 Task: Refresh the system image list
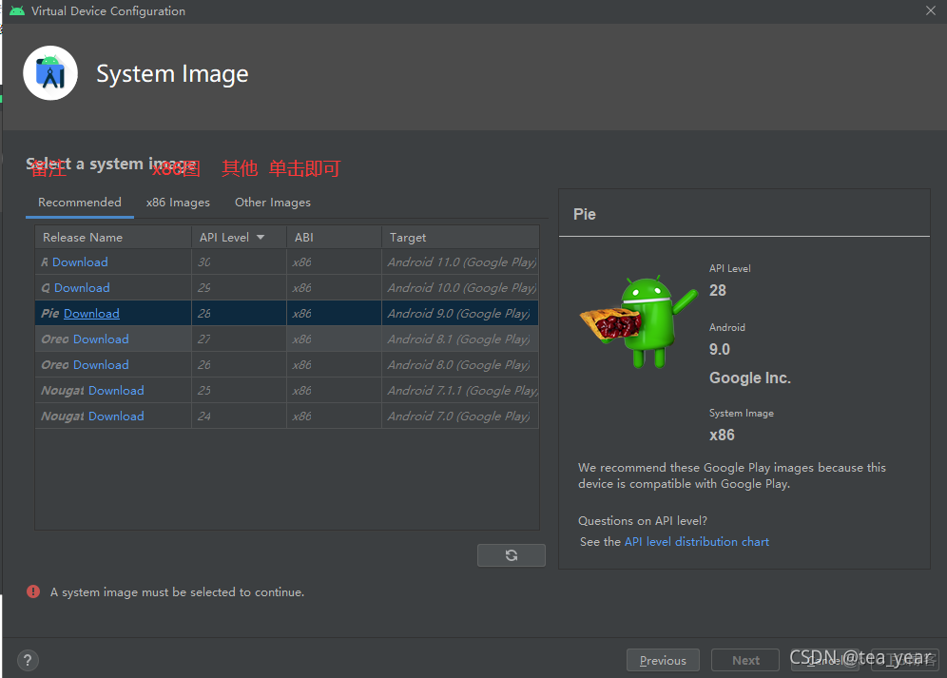click(512, 554)
